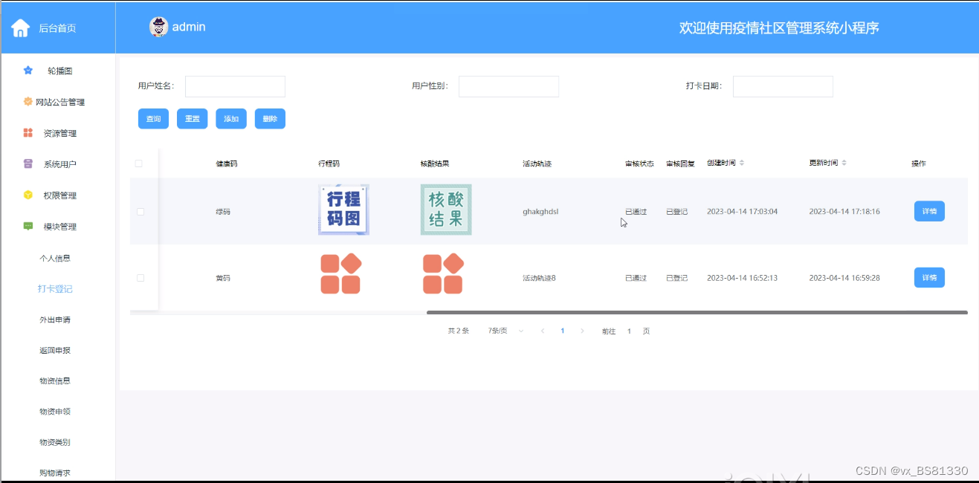Click the 2023-04-14 16:59:28 cell
The width and height of the screenshot is (979, 483).
pos(844,278)
